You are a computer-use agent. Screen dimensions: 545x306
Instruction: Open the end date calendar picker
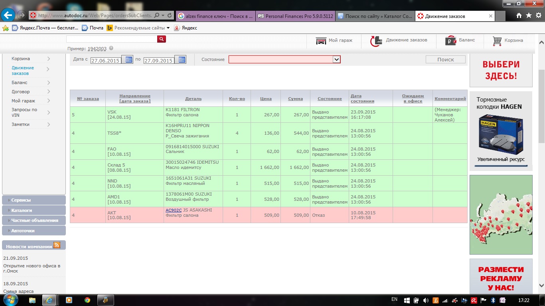[x=182, y=60]
